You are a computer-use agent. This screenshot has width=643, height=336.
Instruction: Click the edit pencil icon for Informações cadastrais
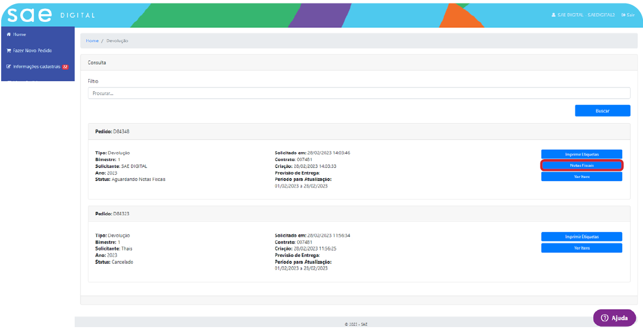click(9, 67)
